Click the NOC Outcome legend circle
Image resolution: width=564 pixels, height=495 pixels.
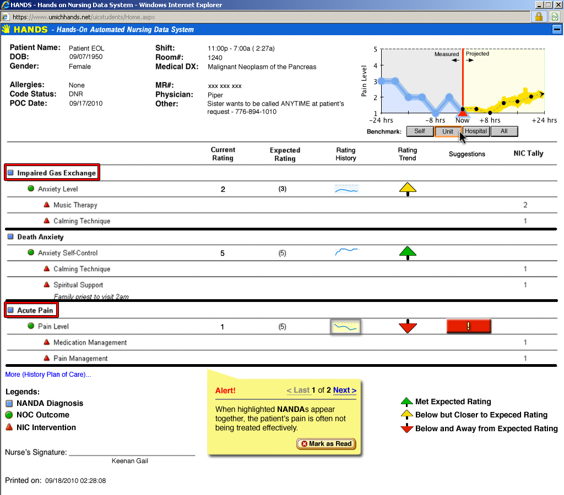tap(9, 415)
